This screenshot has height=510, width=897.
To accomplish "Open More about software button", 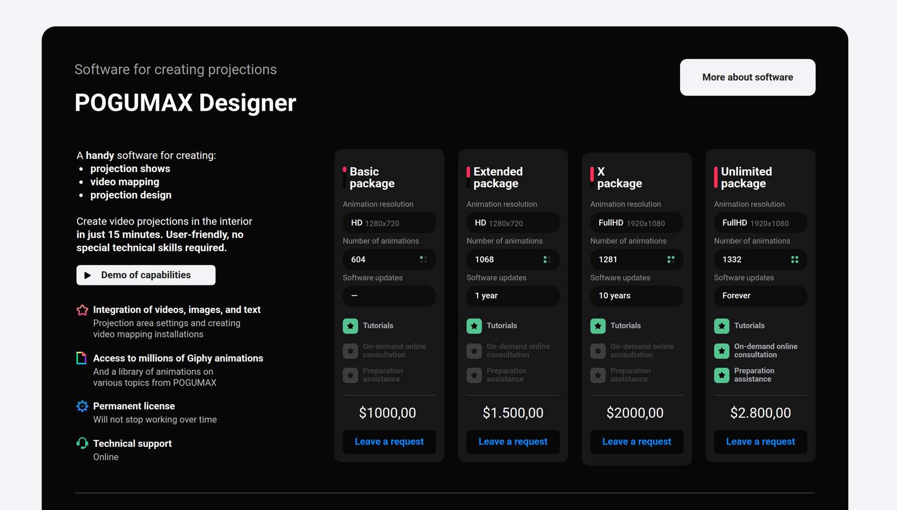I will tap(747, 77).
